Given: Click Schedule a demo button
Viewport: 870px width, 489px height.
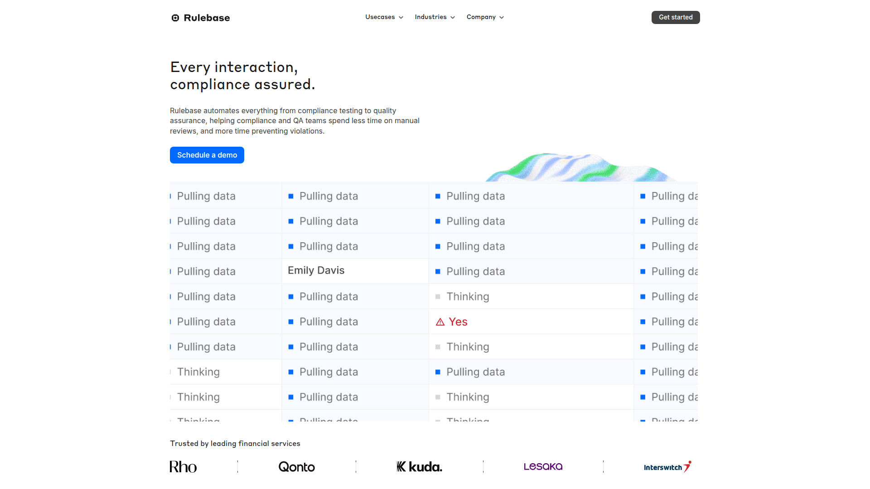Looking at the screenshot, I should coord(207,155).
